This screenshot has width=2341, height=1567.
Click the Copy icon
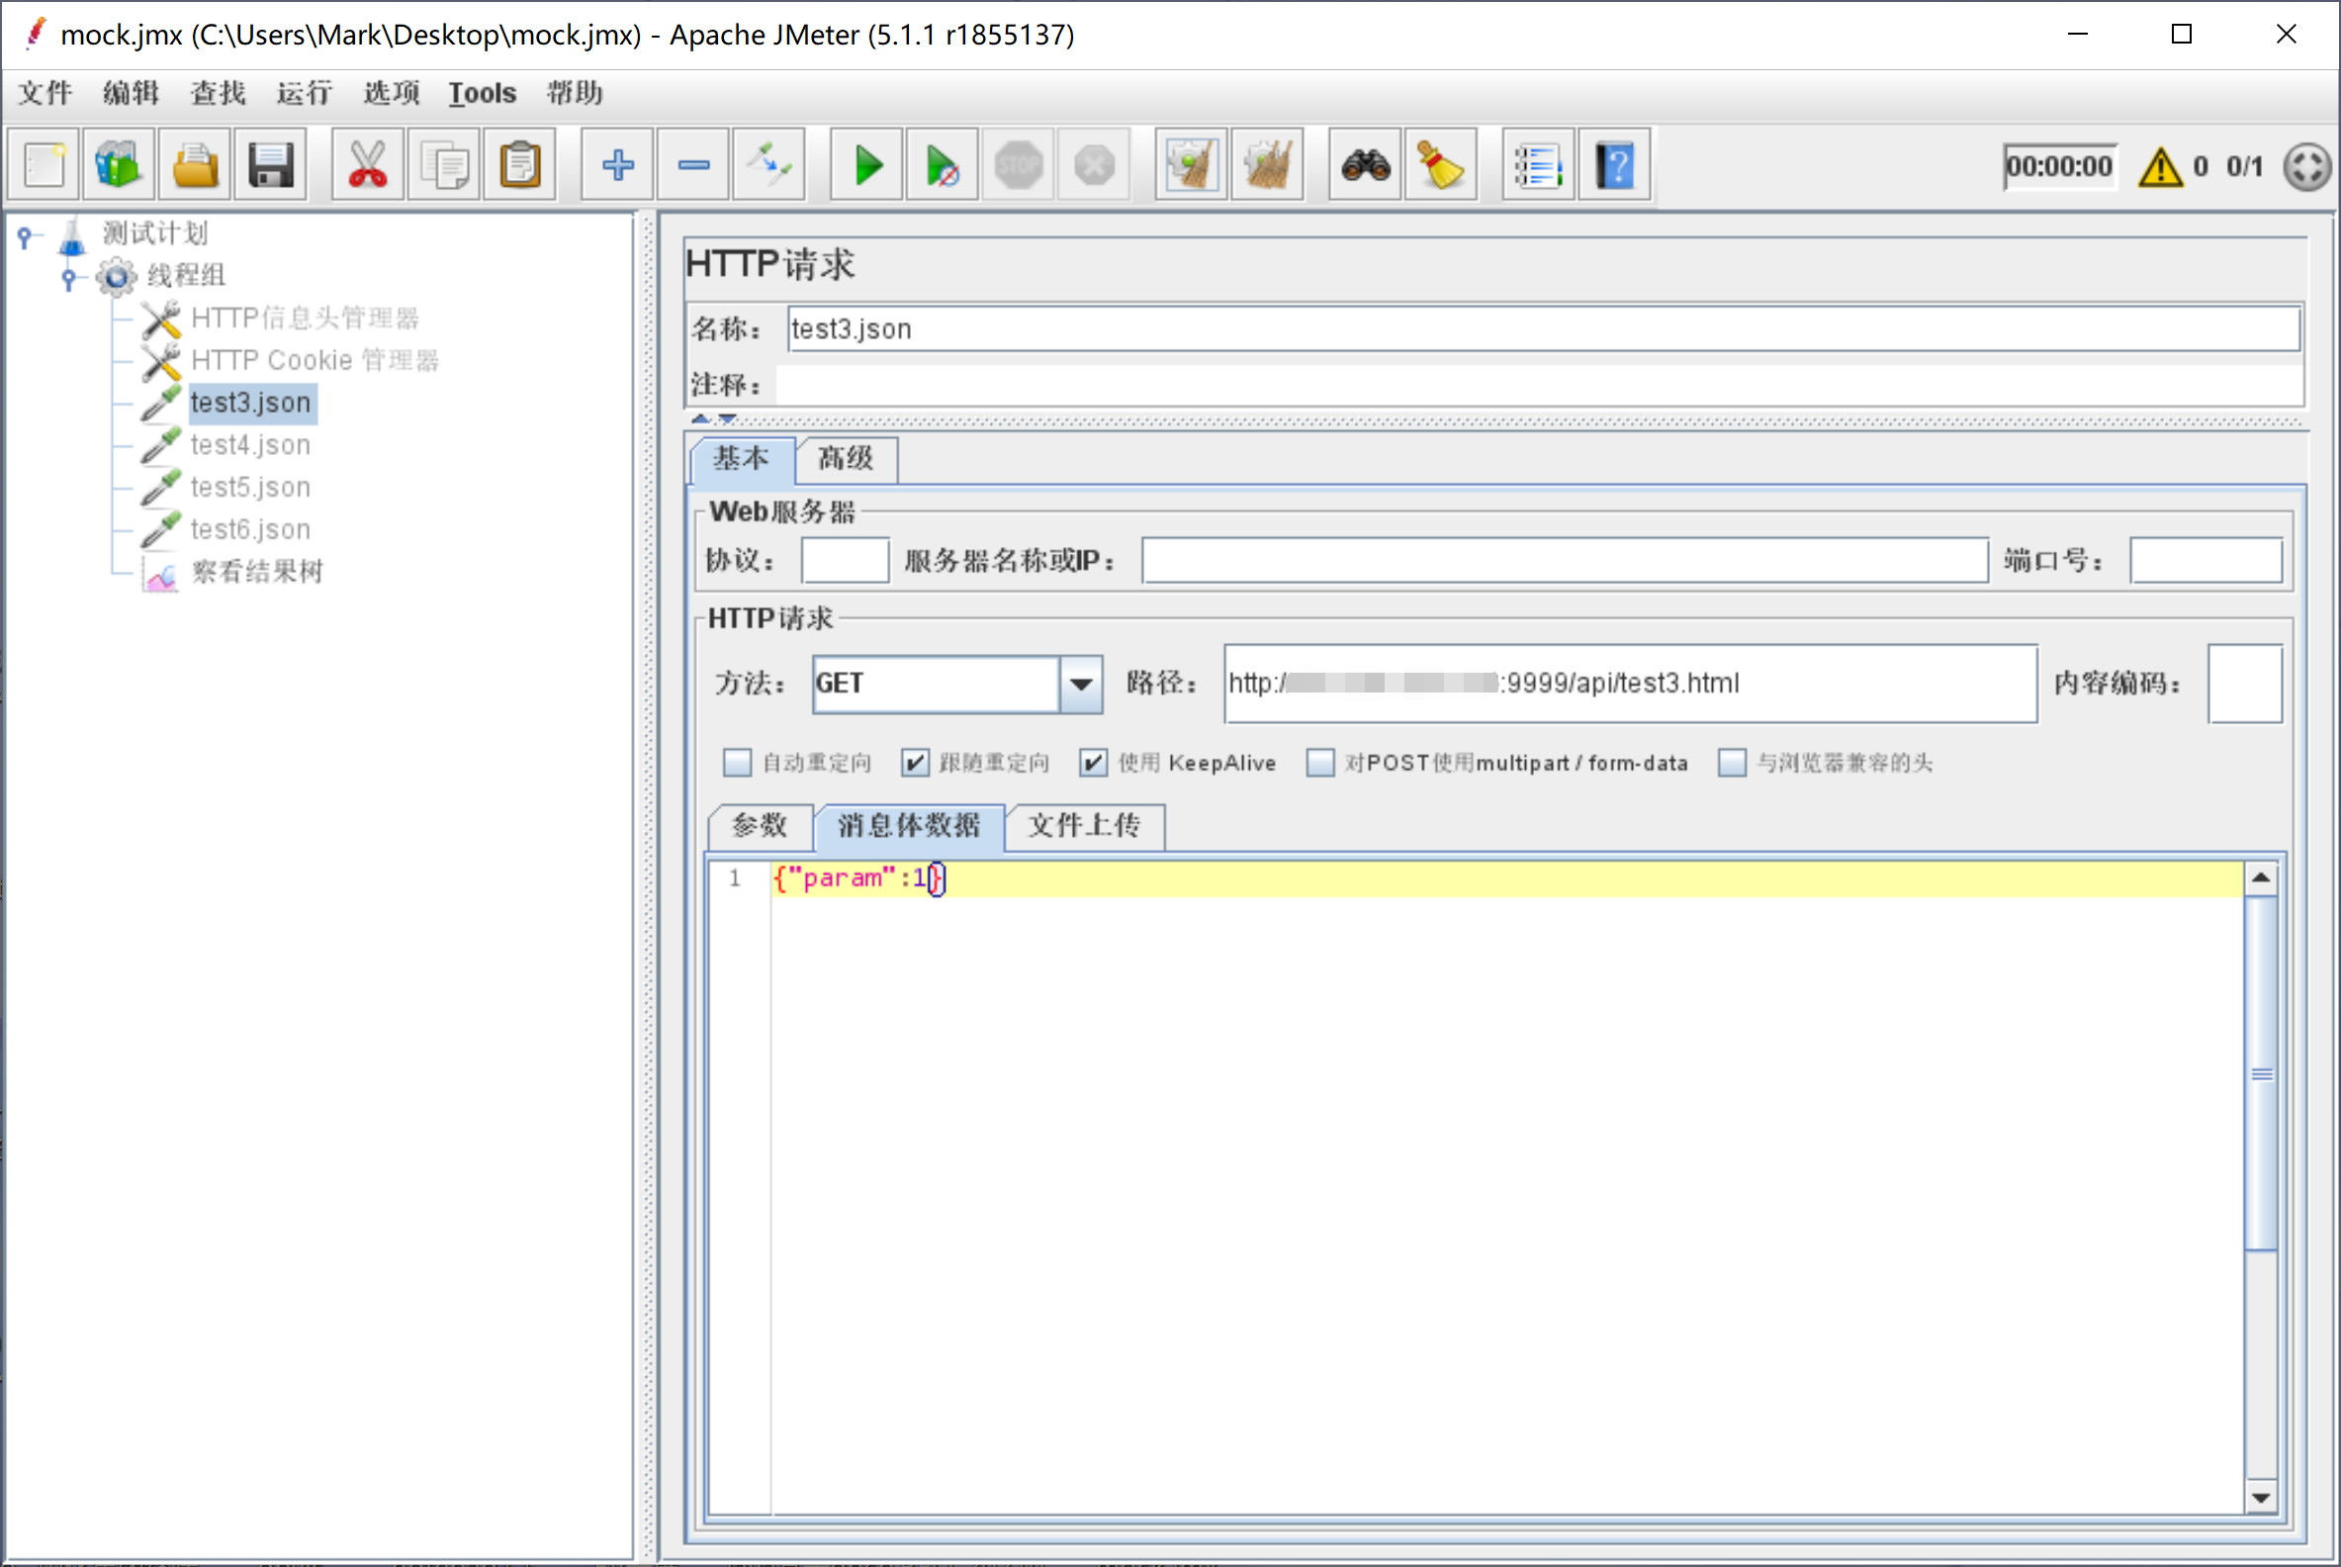click(x=444, y=165)
